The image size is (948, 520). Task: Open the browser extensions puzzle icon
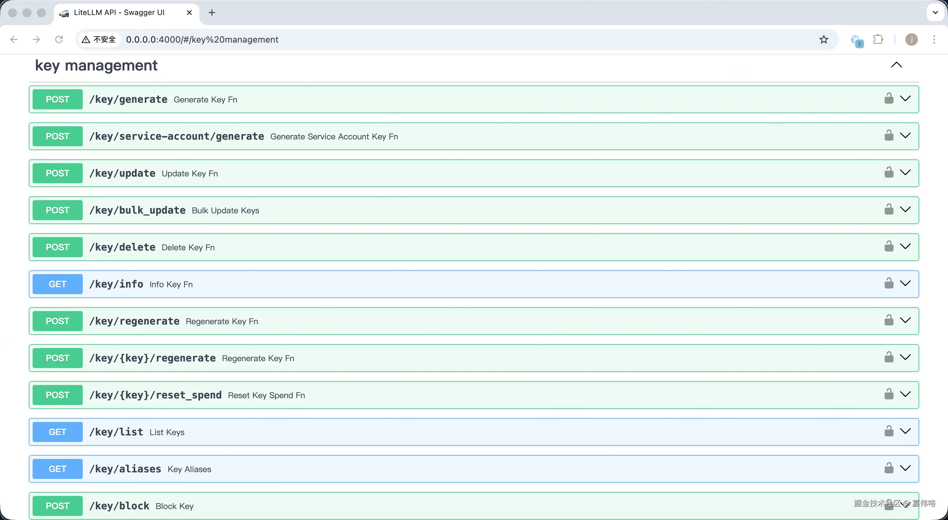[878, 39]
